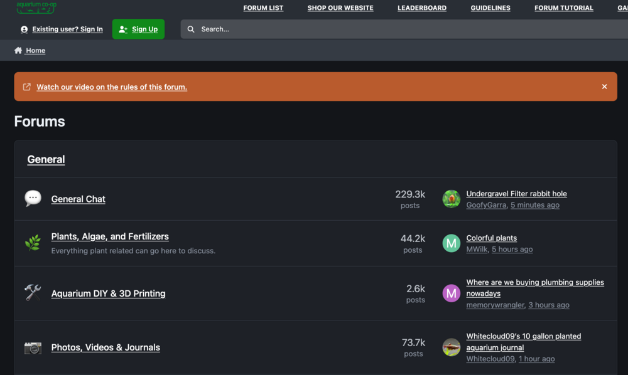Click GoofyGarra's avatar thumbnail
Viewport: 628px width, 375px height.
coord(451,199)
